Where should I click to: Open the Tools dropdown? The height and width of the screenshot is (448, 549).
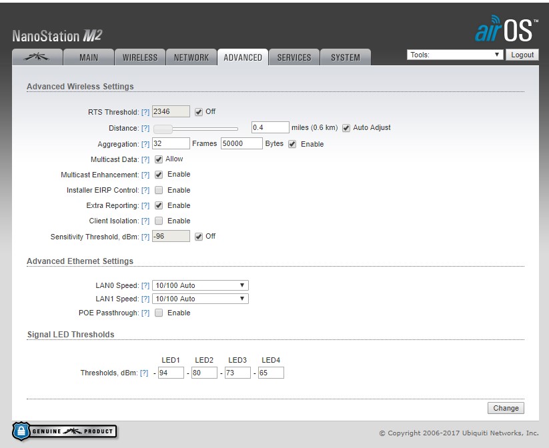point(455,55)
